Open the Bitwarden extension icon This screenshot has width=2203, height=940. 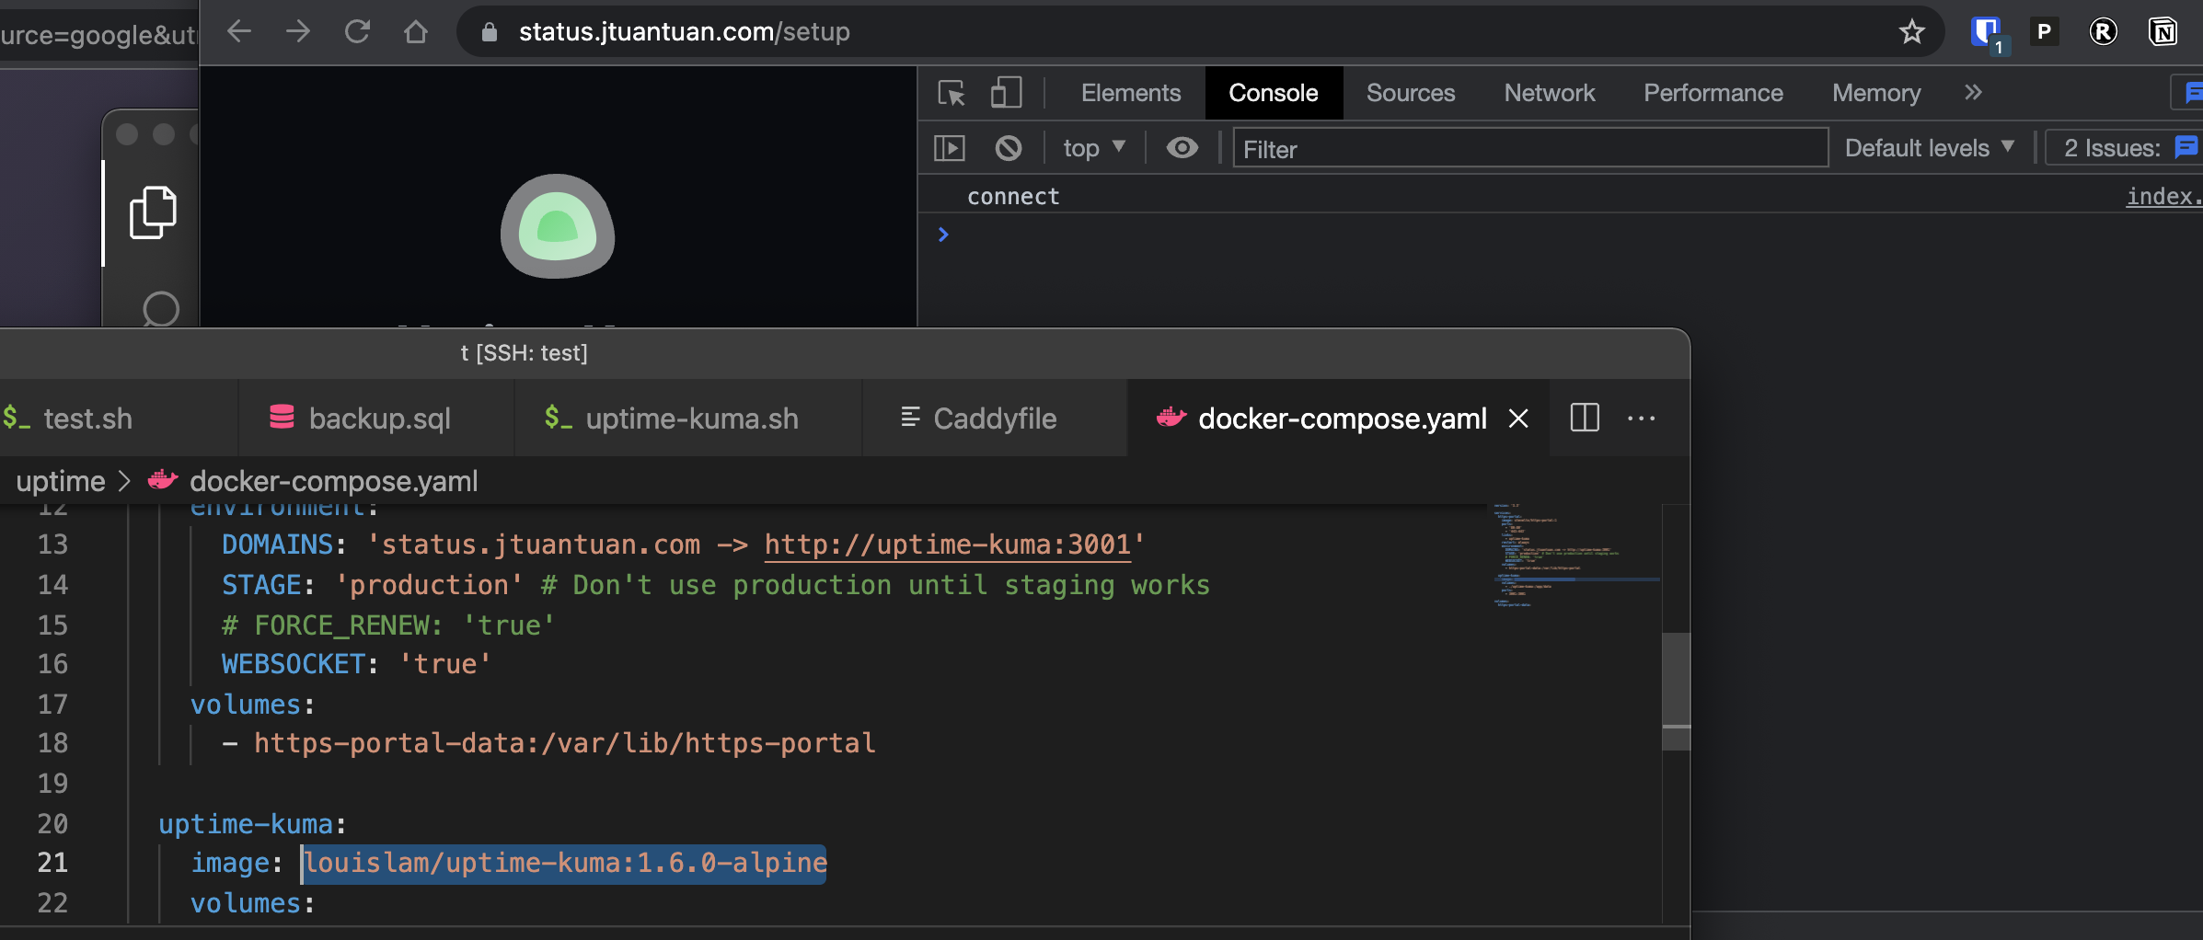coord(1988,33)
